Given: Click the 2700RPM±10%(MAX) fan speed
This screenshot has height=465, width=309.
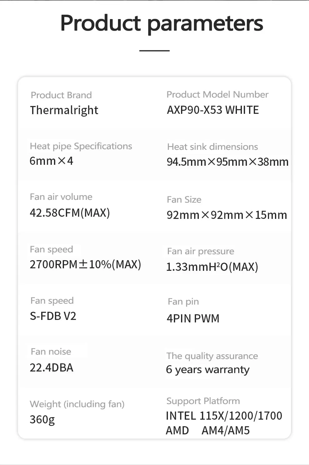Looking at the screenshot, I should pyautogui.click(x=85, y=264).
